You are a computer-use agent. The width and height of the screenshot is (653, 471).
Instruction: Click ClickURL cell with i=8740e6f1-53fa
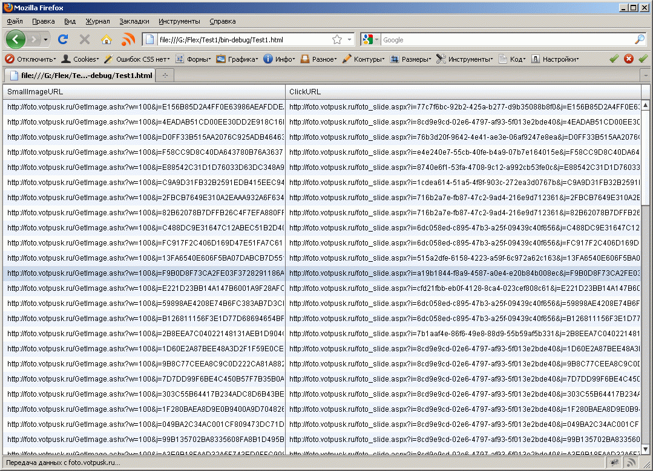click(464, 167)
